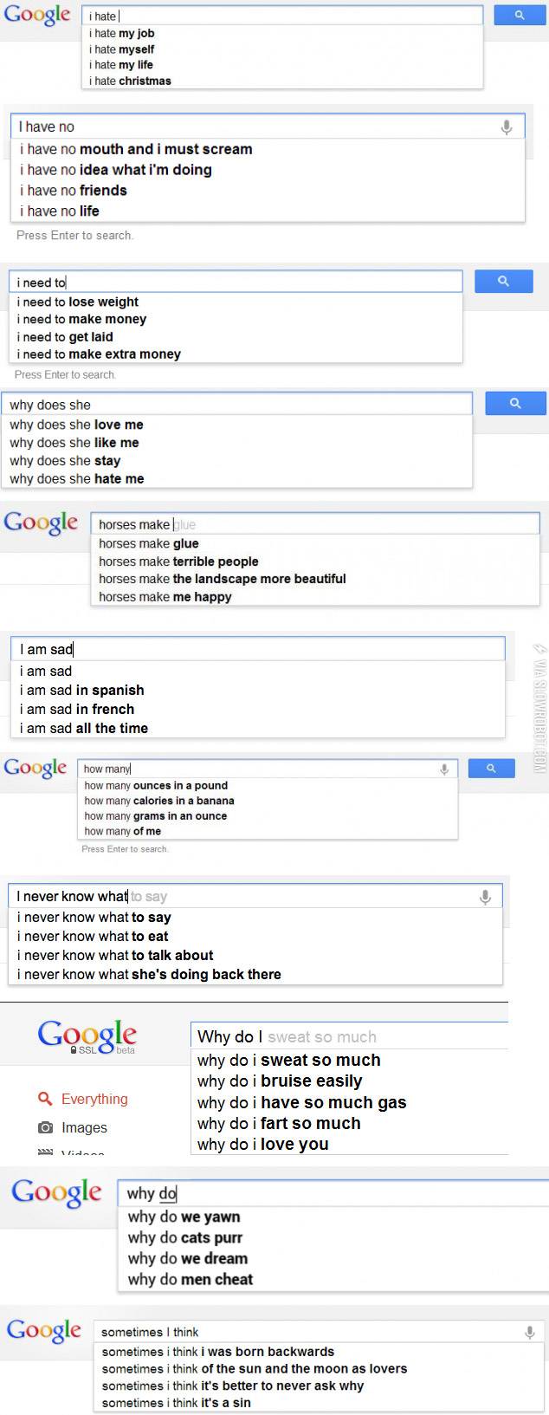Pick 'i need to lose weight' suggestion

78,302
